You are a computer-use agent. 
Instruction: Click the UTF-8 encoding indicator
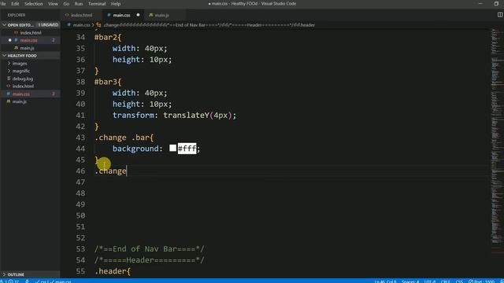430,281
